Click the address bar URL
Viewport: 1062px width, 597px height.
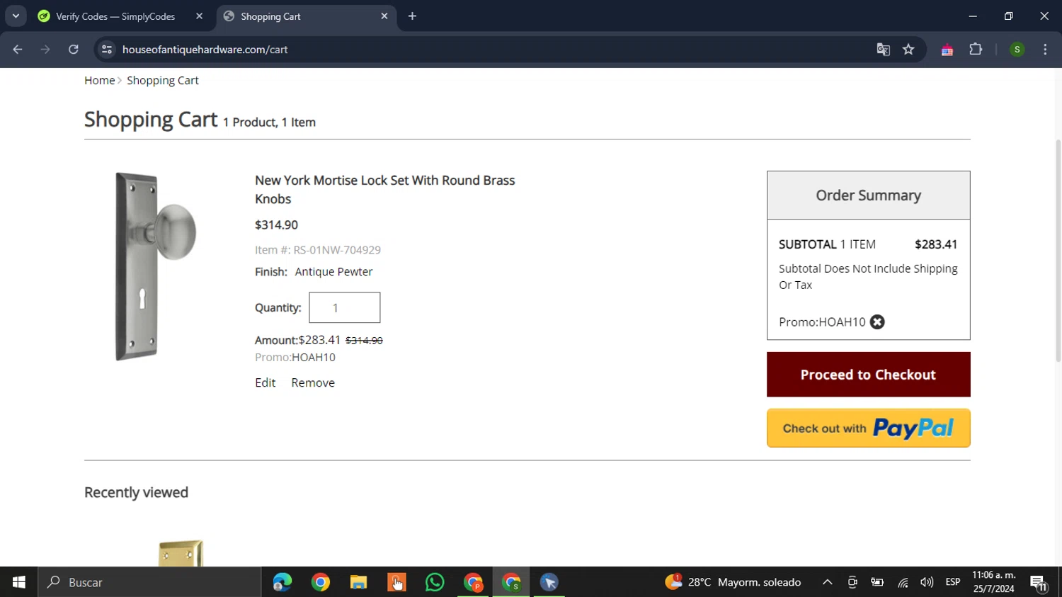tap(205, 50)
